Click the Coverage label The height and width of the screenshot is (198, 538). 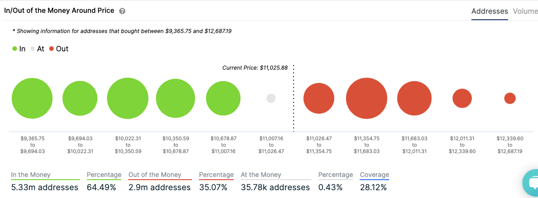(x=374, y=175)
